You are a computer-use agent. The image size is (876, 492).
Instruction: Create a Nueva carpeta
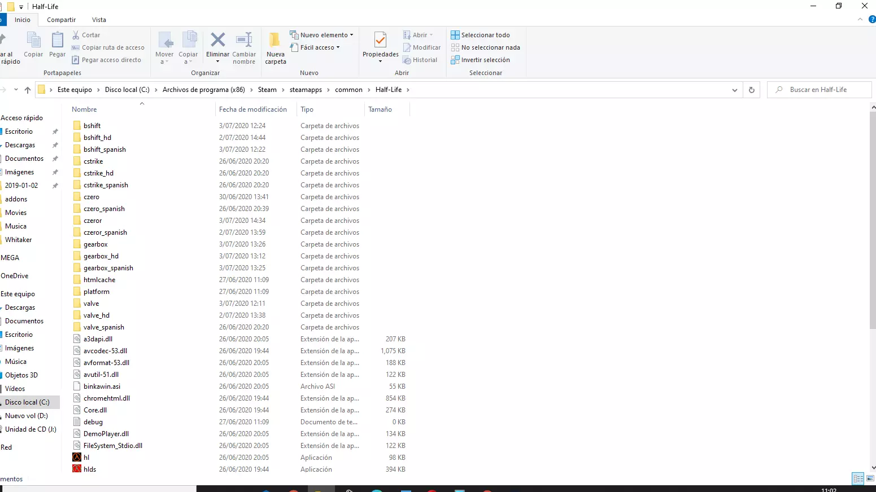[x=276, y=48]
